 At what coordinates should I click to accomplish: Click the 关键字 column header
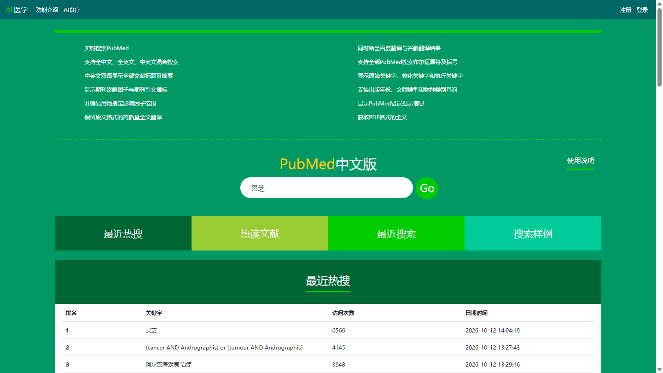[154, 313]
